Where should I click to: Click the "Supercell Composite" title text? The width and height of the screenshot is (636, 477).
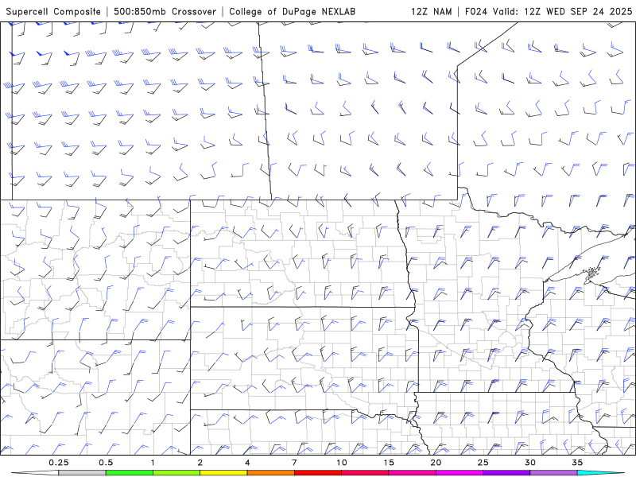click(53, 11)
